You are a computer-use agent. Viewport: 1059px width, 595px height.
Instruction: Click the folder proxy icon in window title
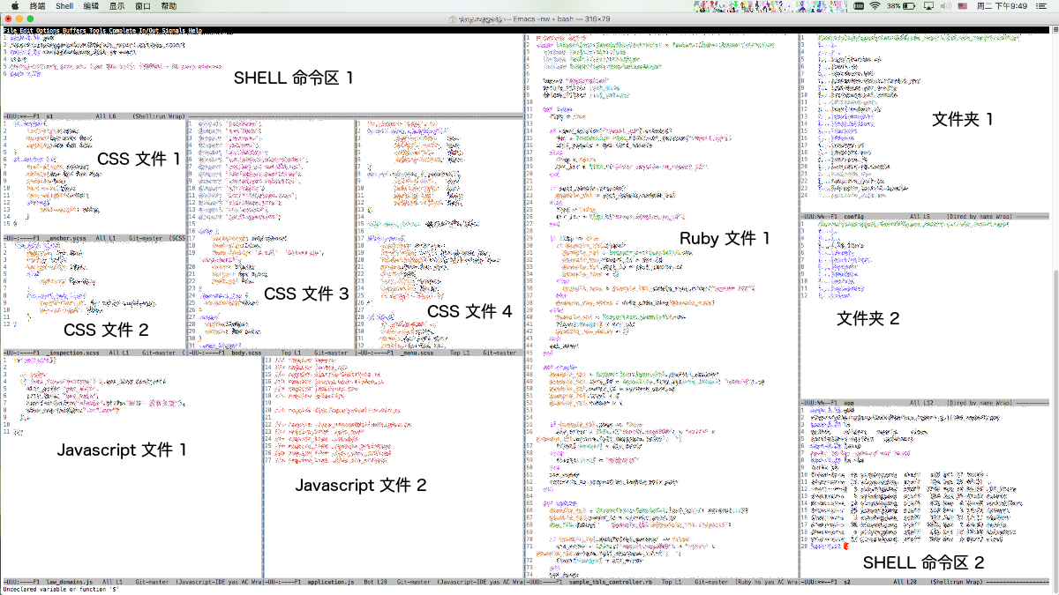pyautogui.click(x=453, y=18)
